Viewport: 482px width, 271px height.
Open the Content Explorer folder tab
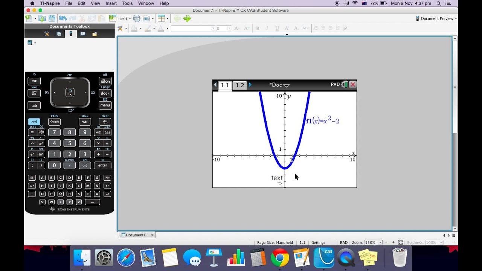click(x=95, y=34)
